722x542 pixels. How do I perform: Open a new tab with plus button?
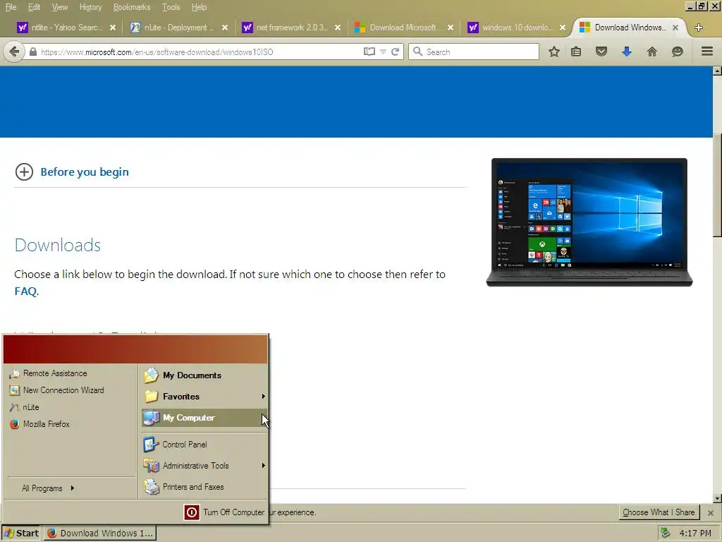click(x=699, y=28)
